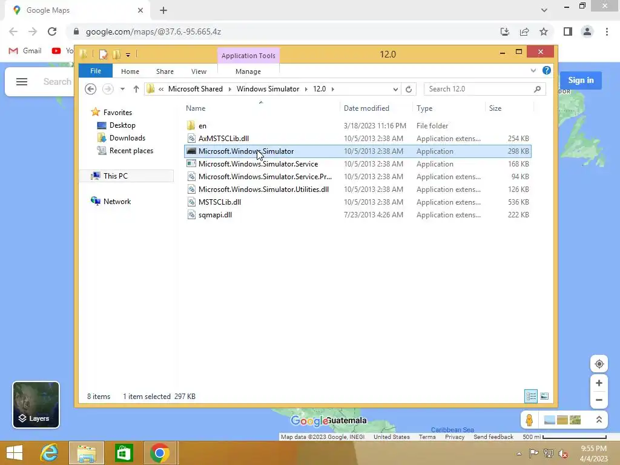This screenshot has height=465, width=620.
Task: Switch to details view layout
Action: [x=530, y=396]
